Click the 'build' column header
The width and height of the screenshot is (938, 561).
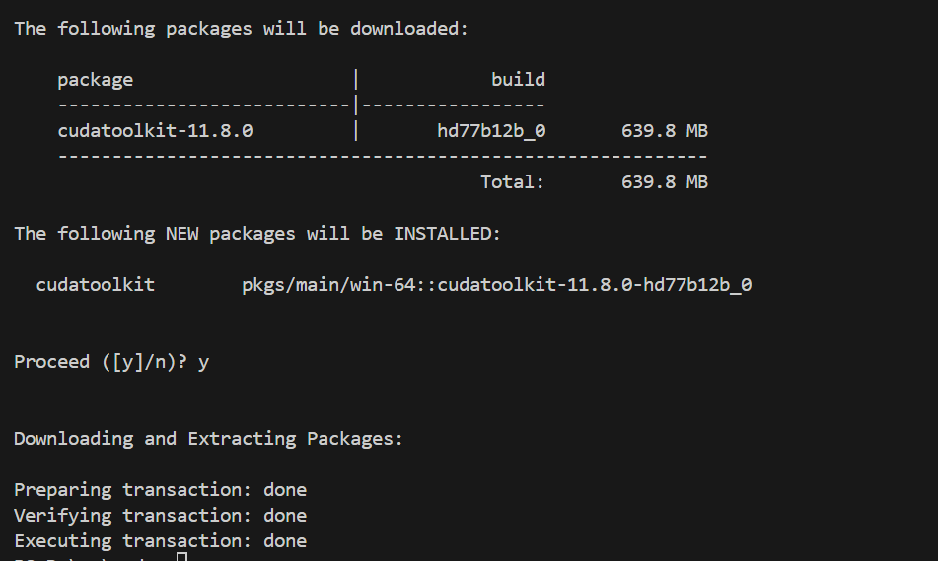click(518, 80)
